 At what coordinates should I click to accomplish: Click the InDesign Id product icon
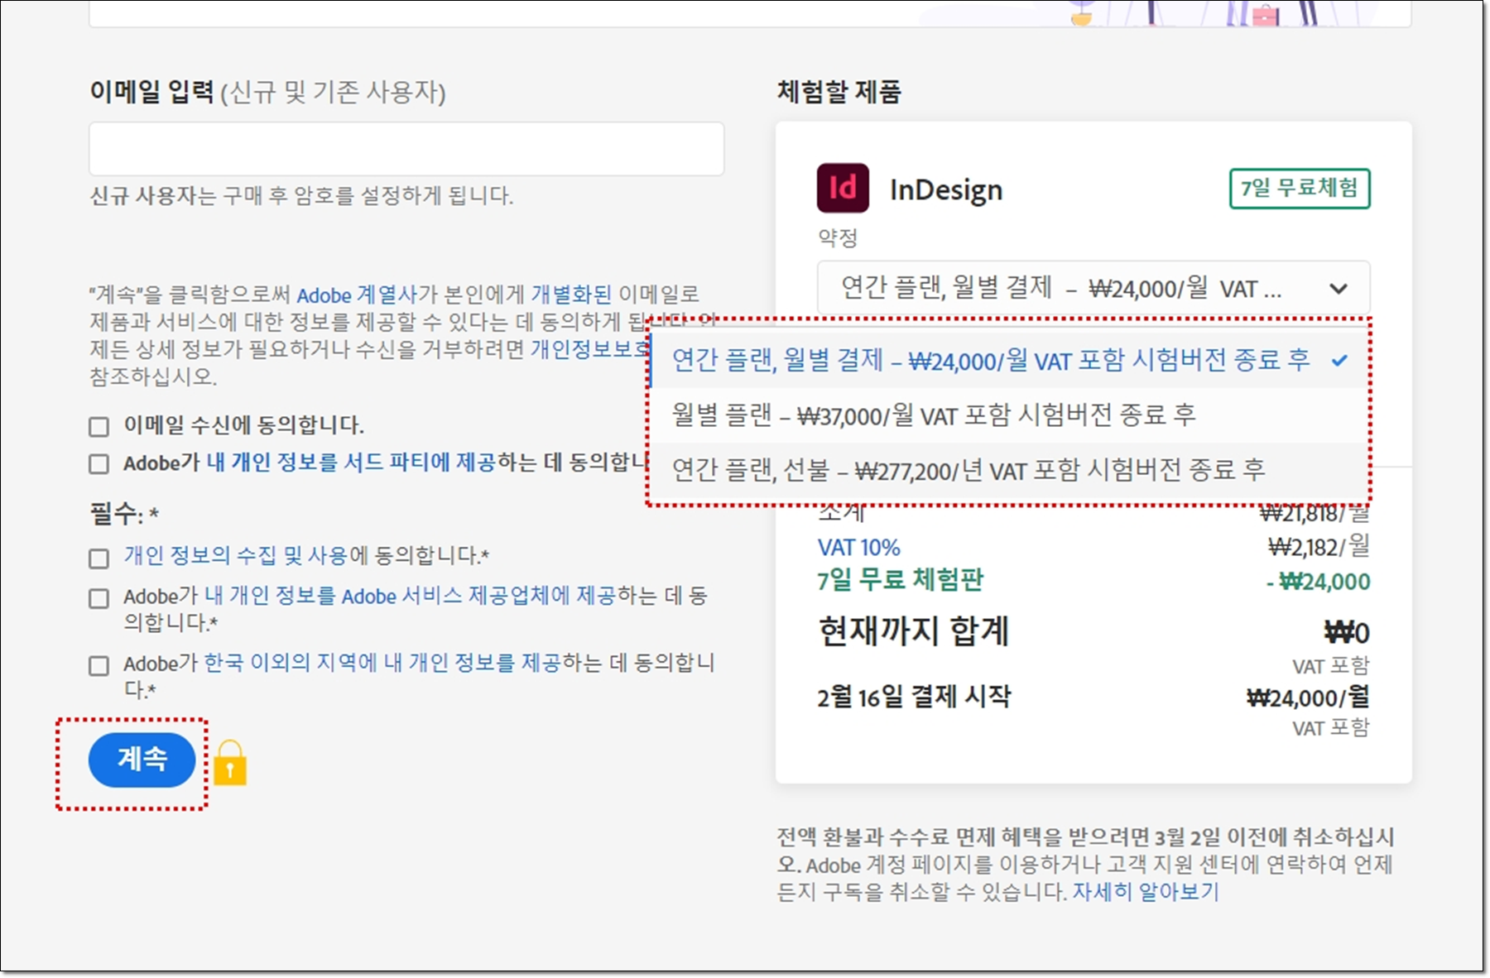pyautogui.click(x=843, y=188)
